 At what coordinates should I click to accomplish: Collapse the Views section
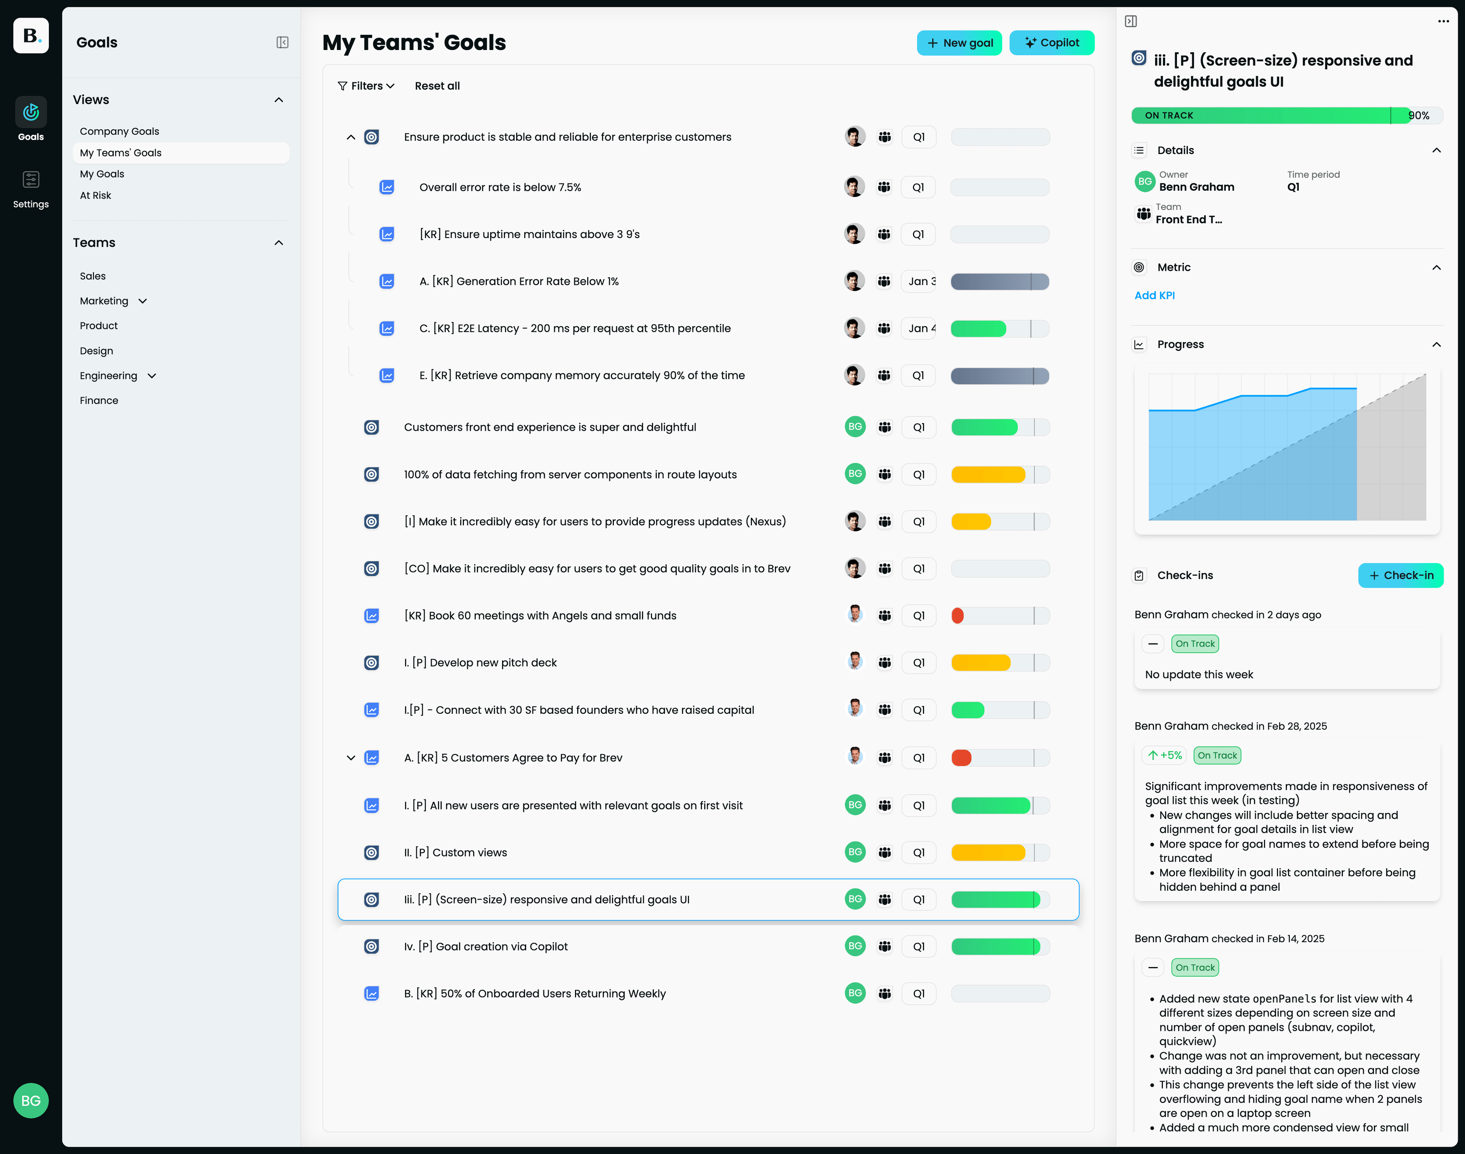point(279,100)
